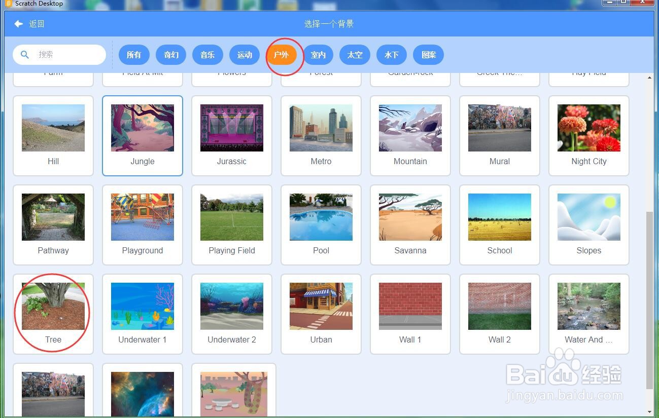The image size is (659, 418).
Task: Select the 所有 category filter
Action: point(134,55)
